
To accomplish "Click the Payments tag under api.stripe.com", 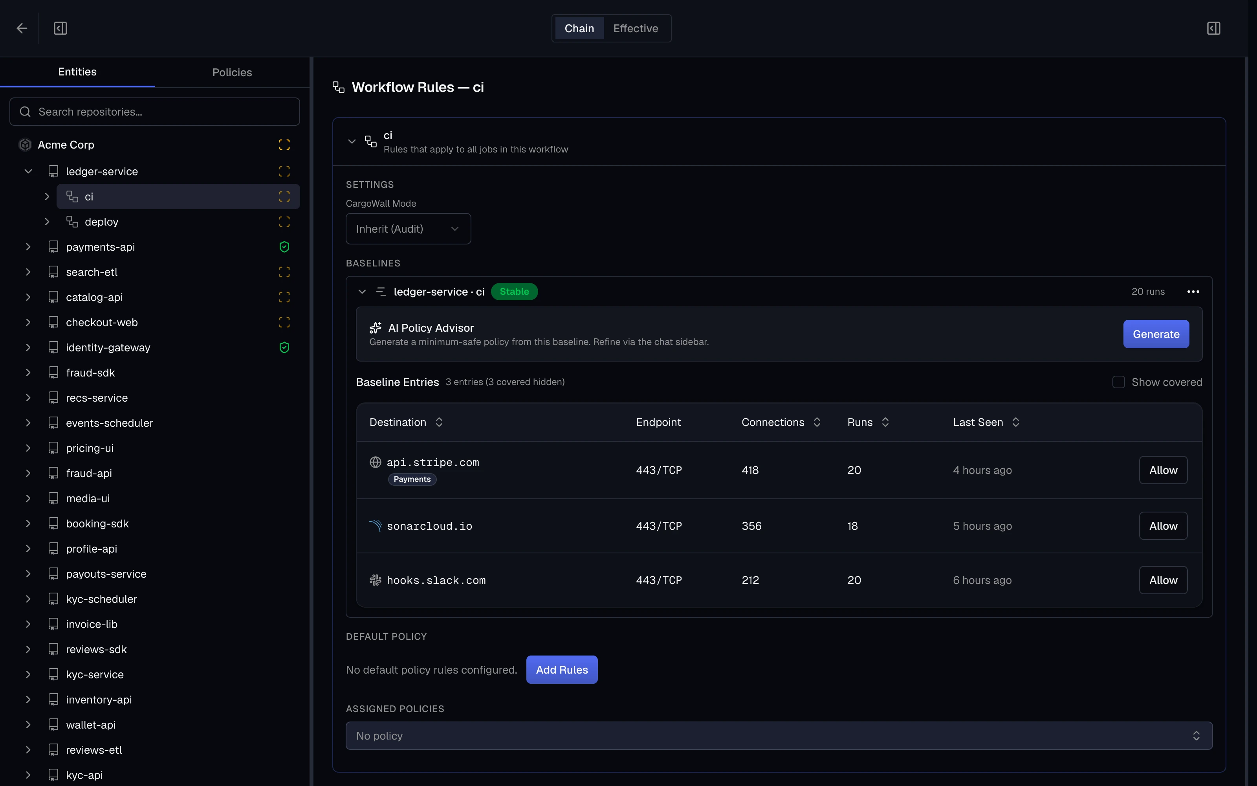I will click(x=412, y=479).
